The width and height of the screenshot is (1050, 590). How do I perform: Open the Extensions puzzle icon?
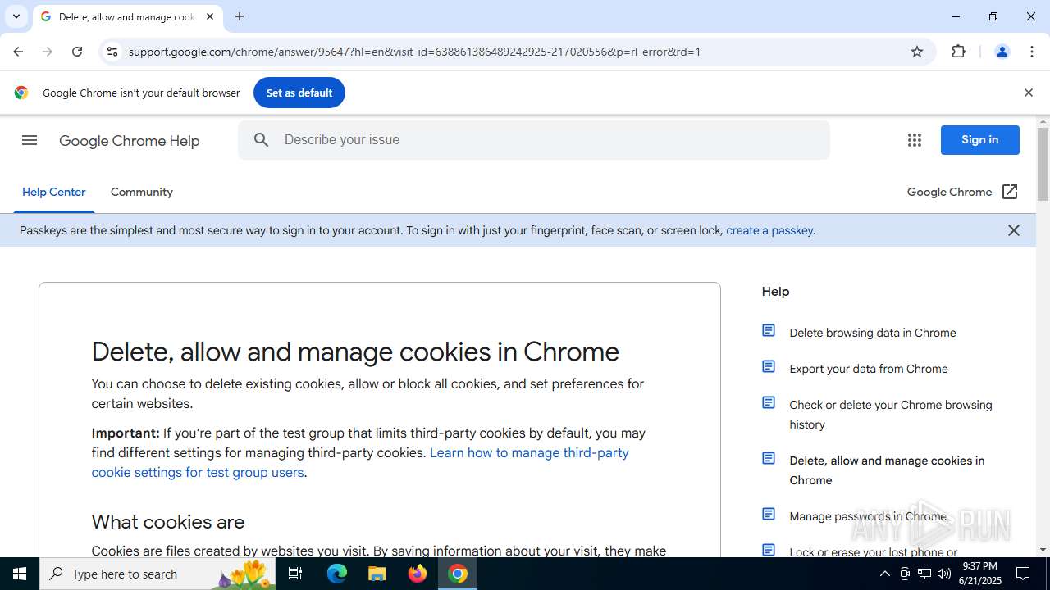coord(959,52)
